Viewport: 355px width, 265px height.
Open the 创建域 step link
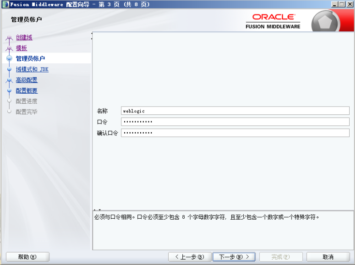pos(24,38)
